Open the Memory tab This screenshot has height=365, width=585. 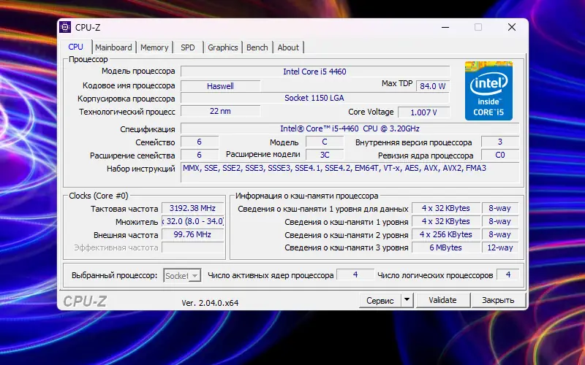click(x=154, y=47)
